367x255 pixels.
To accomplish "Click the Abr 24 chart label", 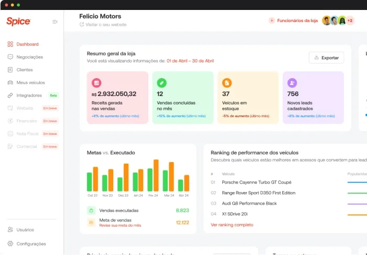I will click(183, 195).
